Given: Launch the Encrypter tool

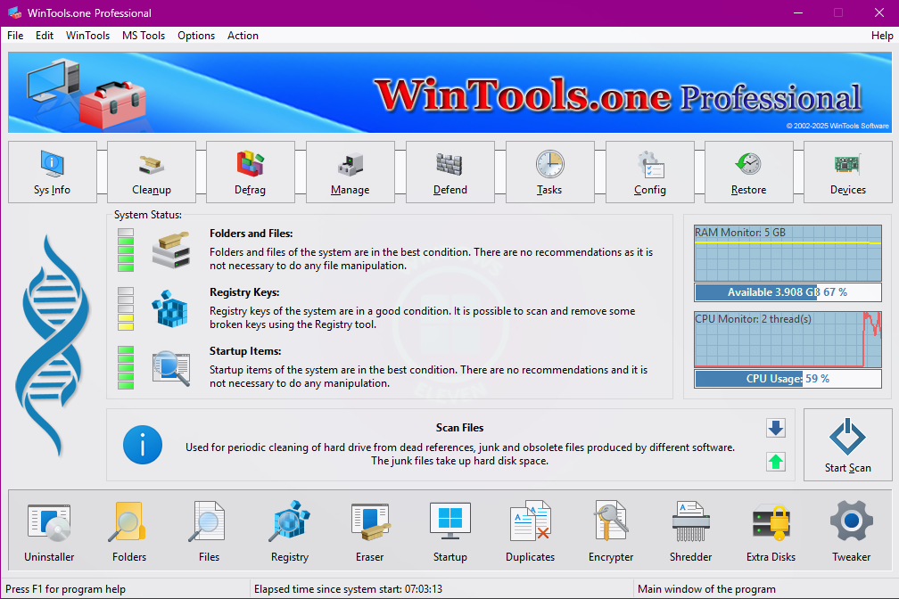Looking at the screenshot, I should (611, 531).
